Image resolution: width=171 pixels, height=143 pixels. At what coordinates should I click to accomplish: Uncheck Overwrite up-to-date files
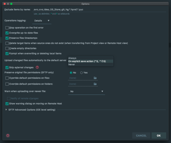point(7,33)
